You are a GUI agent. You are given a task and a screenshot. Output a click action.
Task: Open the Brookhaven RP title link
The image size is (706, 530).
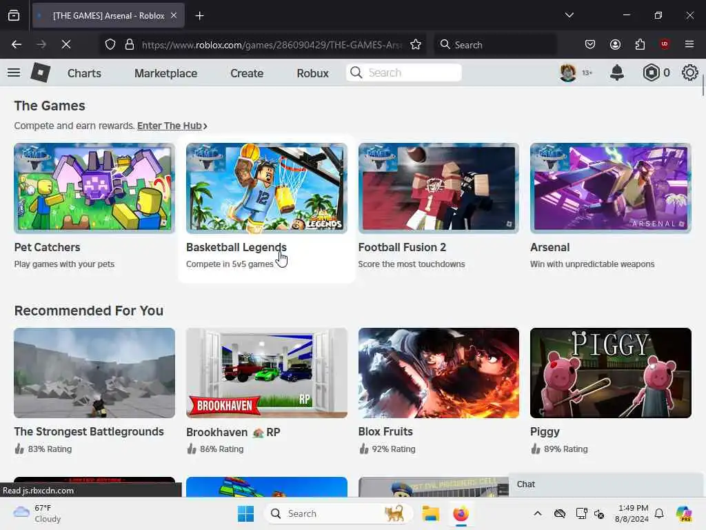coord(233,432)
